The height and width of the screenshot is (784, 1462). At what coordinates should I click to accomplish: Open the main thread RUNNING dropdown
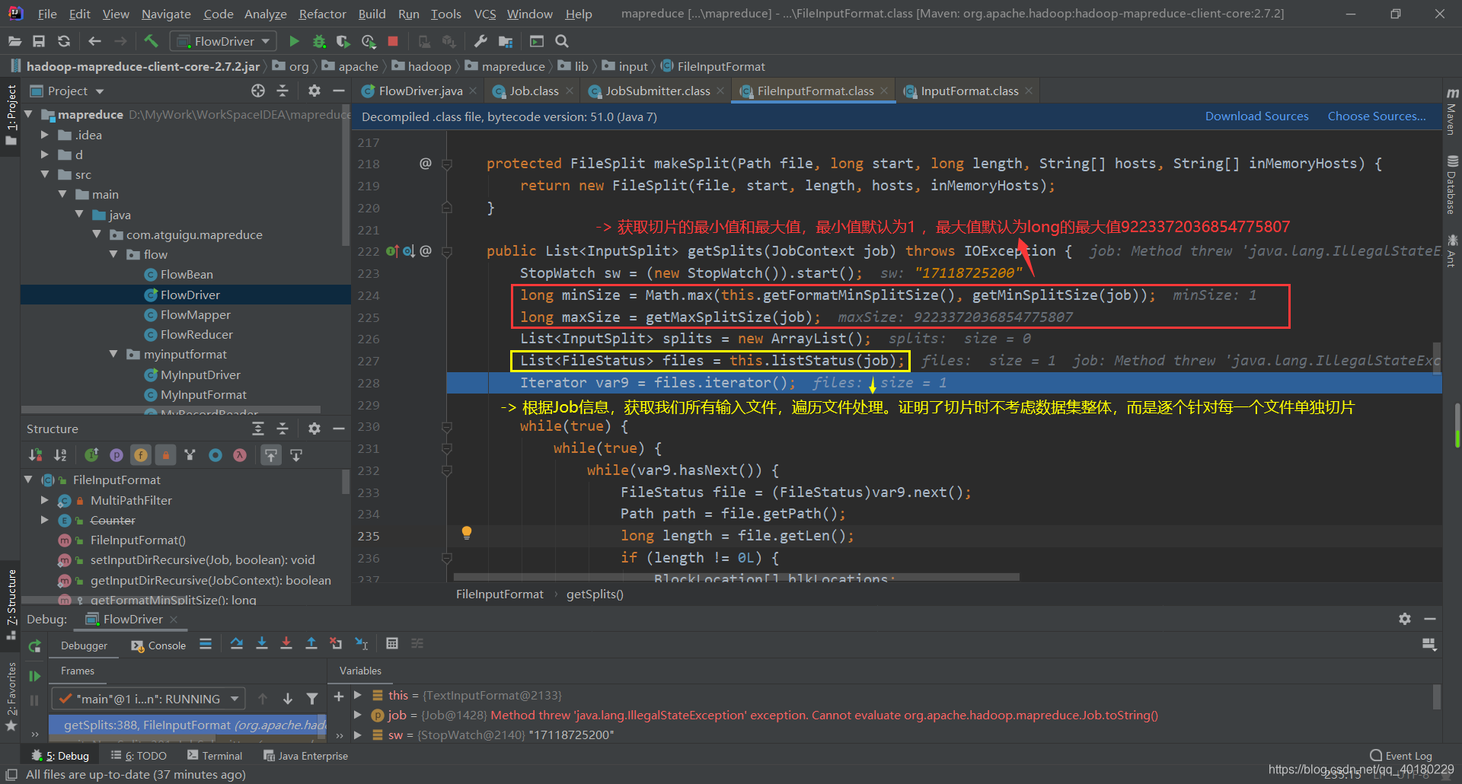click(x=148, y=699)
